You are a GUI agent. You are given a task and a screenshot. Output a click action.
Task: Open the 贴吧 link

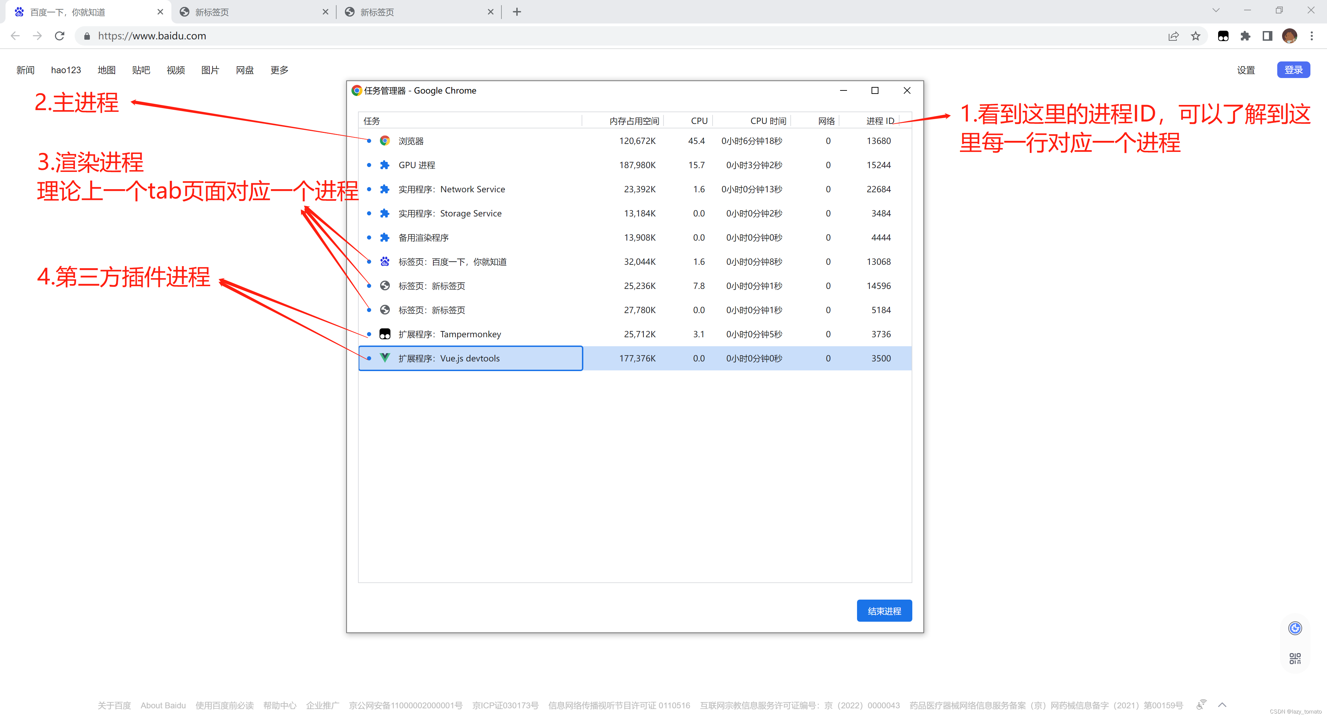[x=141, y=70]
